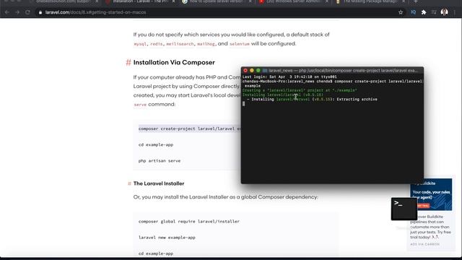Open a new browser tab with the plus button
The width and height of the screenshot is (462, 260).
pyautogui.click(x=416, y=1)
